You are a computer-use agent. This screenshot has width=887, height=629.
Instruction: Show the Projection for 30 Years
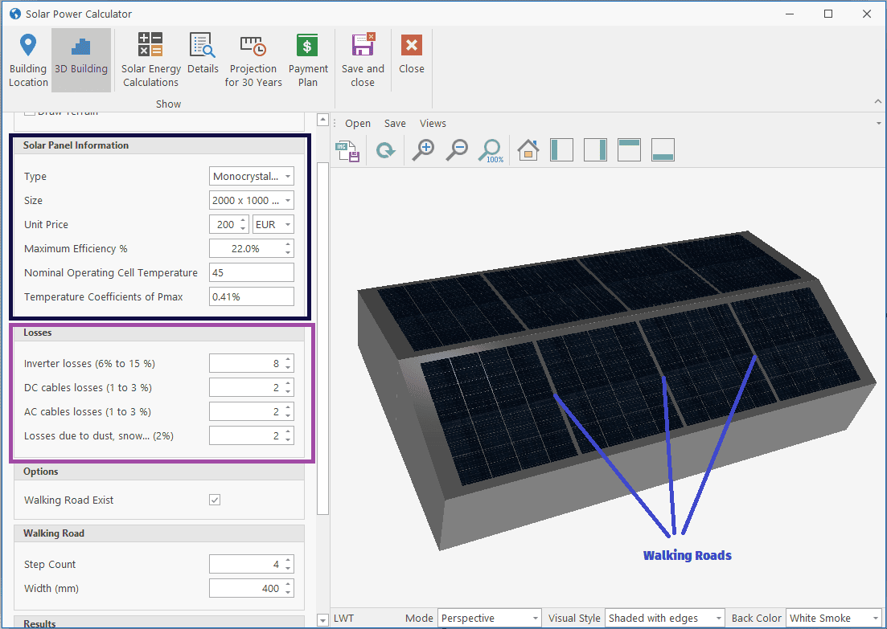pos(253,60)
